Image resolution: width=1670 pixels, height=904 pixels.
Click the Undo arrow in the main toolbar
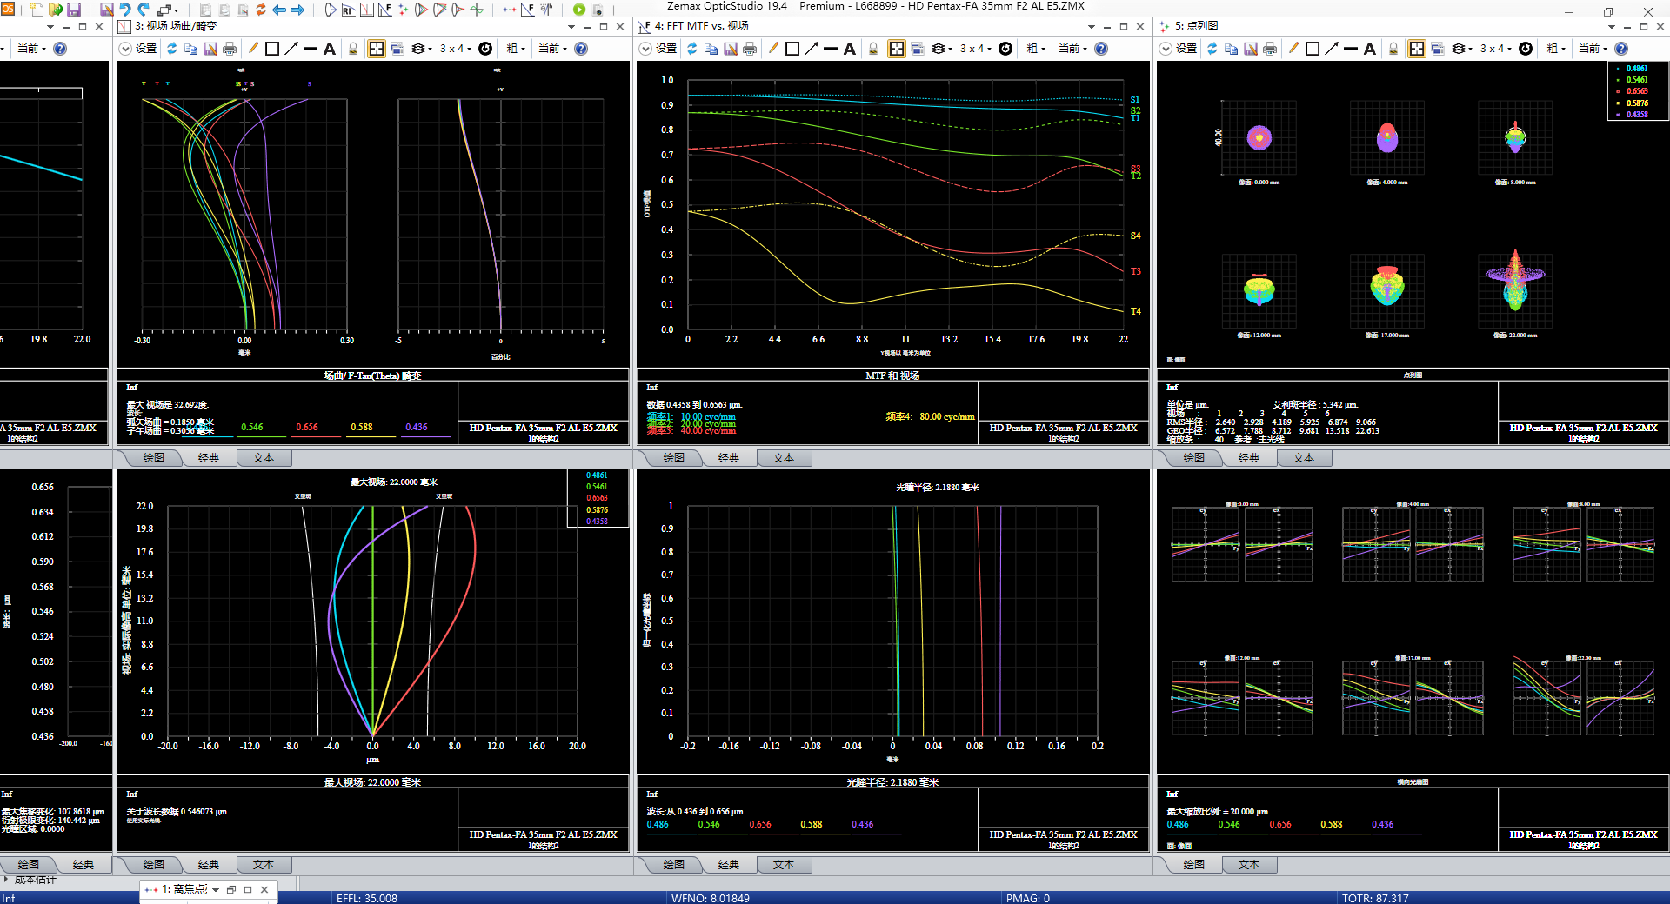(x=124, y=10)
